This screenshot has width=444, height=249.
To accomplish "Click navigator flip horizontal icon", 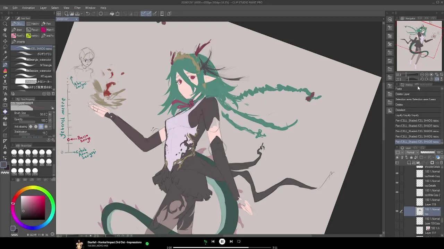I will pyautogui.click(x=437, y=79).
